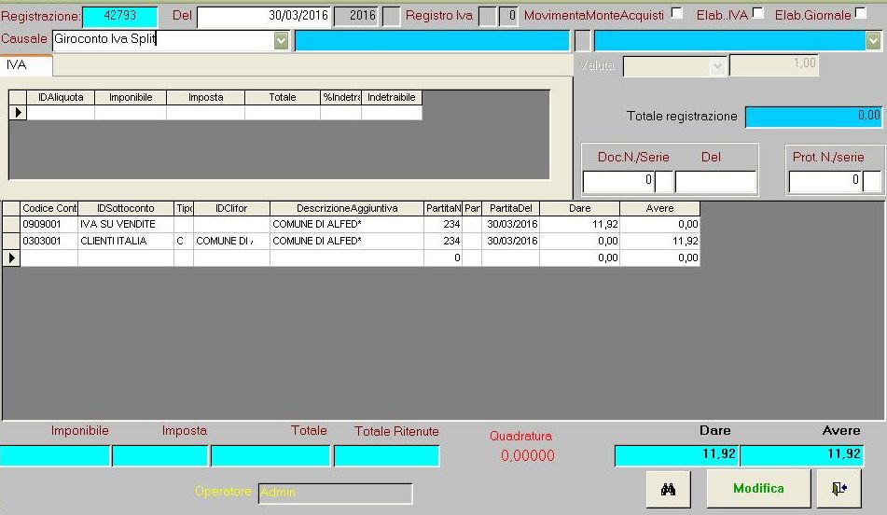
Task: Click the Imposta column header in IVA grid
Action: point(206,97)
